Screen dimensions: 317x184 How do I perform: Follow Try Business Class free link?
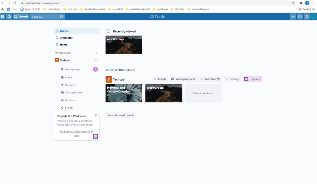pyautogui.click(x=76, y=133)
